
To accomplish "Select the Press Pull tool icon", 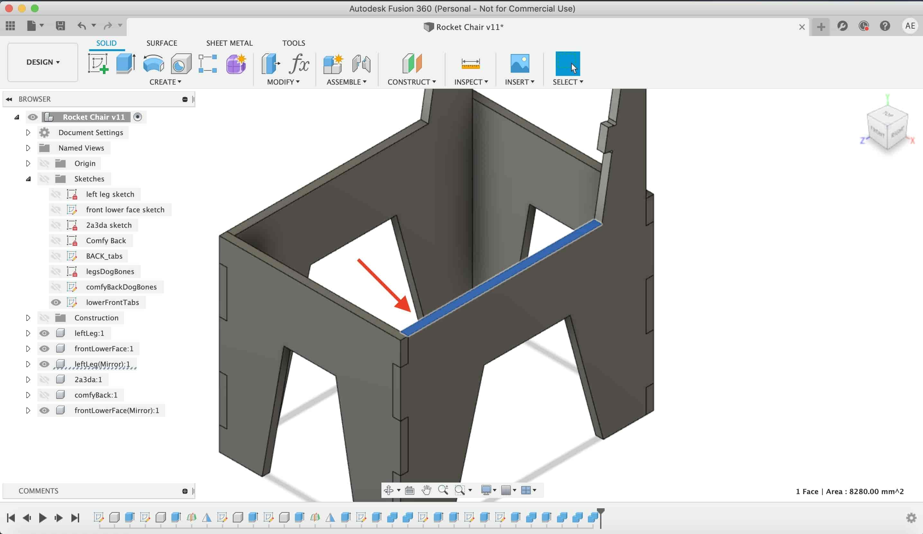I will [271, 63].
